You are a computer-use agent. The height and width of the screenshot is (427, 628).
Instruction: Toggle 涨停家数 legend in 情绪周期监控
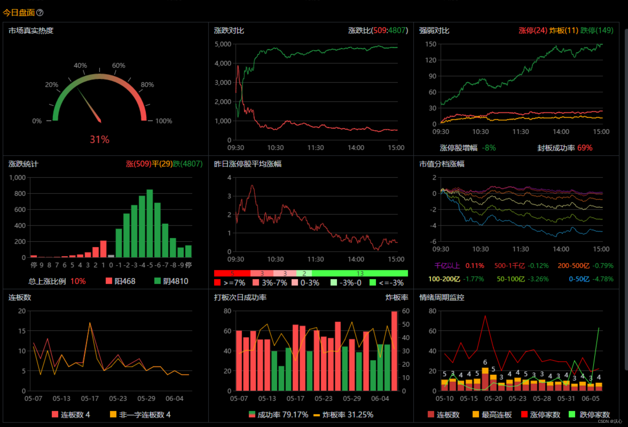pos(524,414)
